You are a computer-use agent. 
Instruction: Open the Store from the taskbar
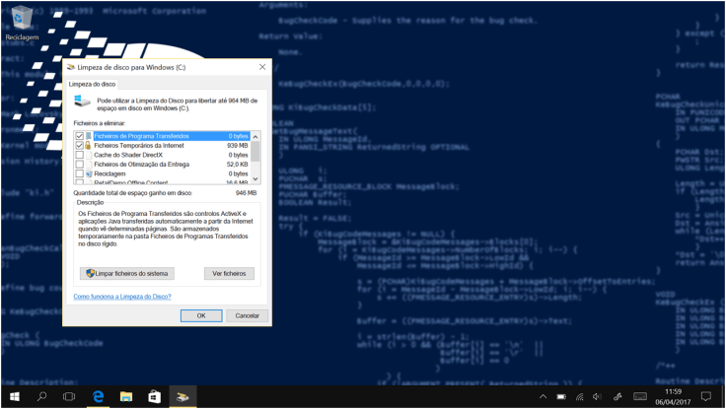[154, 396]
